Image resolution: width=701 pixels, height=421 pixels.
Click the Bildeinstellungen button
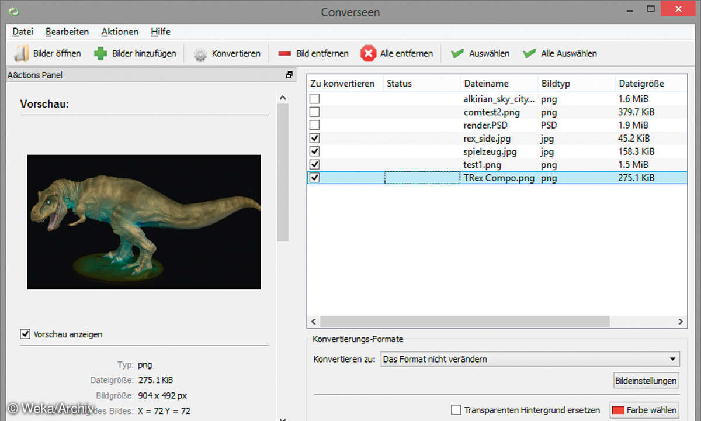click(x=647, y=381)
